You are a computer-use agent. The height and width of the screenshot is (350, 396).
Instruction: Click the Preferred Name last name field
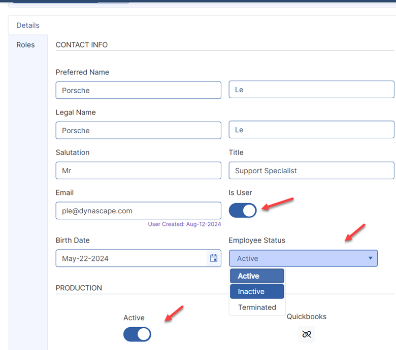pyautogui.click(x=311, y=90)
